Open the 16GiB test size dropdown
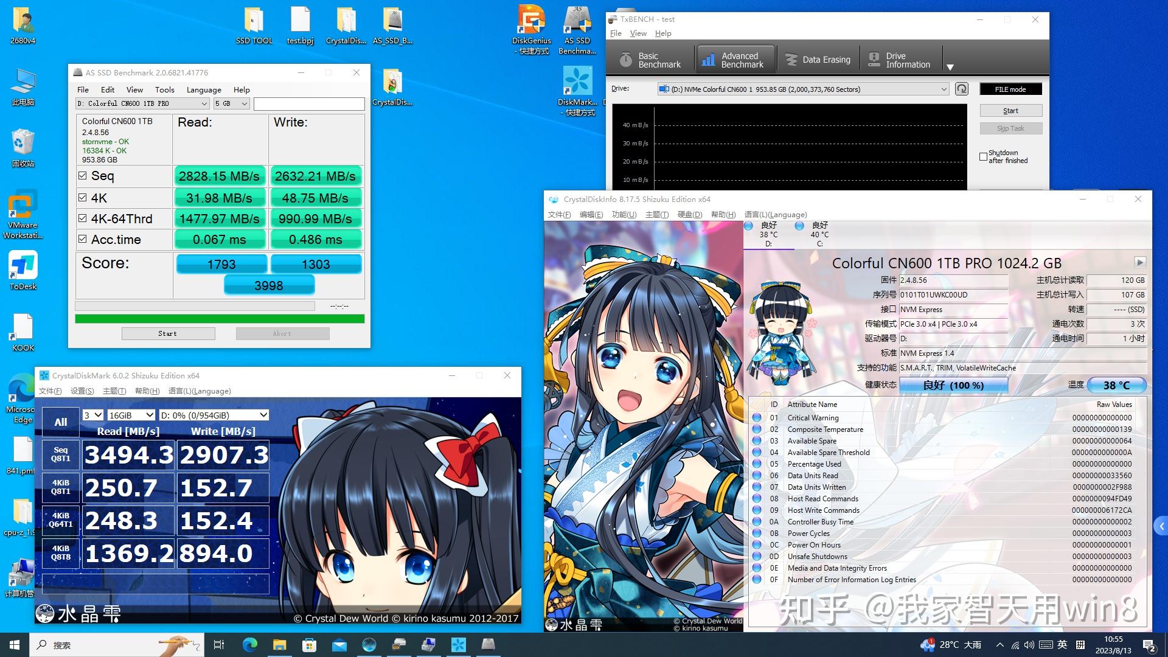1168x657 pixels. pyautogui.click(x=131, y=415)
